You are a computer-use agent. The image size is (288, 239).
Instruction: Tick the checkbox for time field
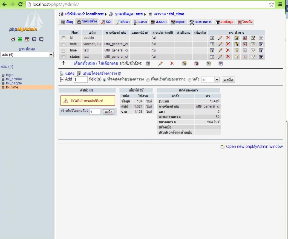coord(63,51)
